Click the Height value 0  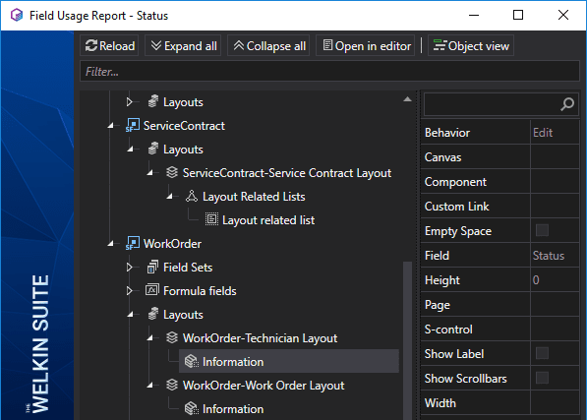point(536,280)
